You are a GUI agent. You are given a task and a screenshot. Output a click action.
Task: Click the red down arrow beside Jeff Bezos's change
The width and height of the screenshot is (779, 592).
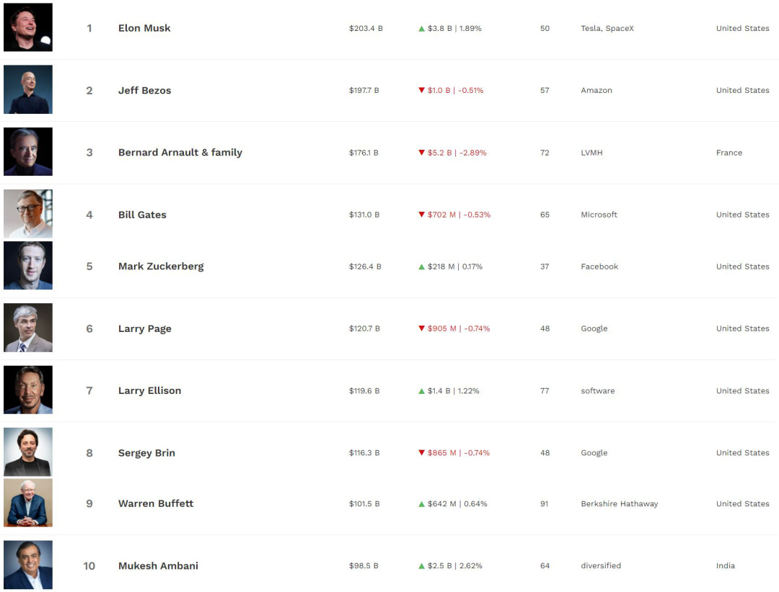(x=421, y=91)
